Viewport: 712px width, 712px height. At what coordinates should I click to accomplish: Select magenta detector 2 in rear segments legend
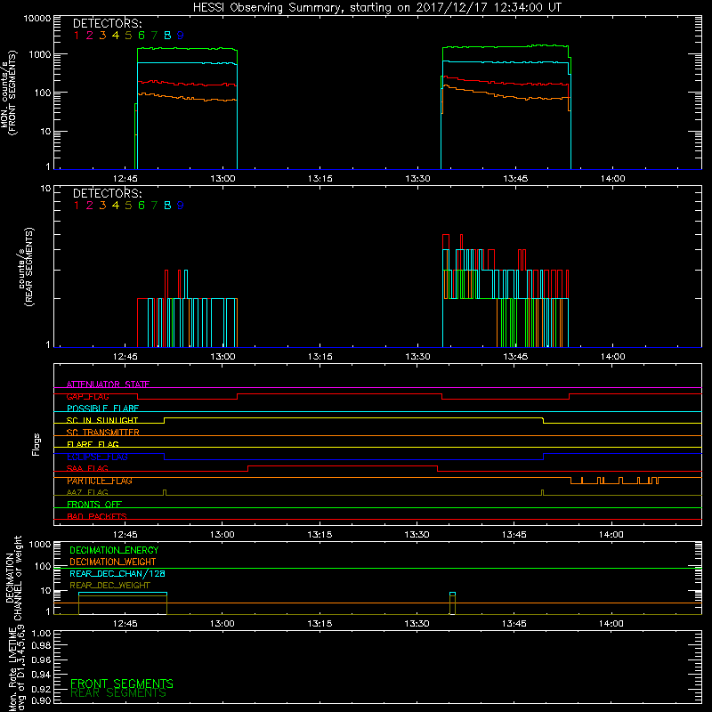90,206
